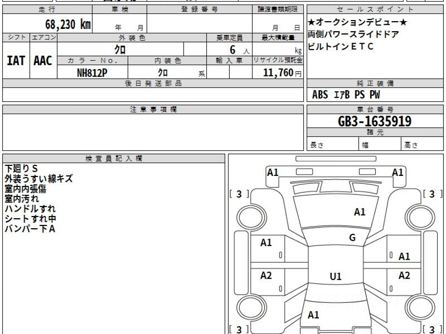Select the ABS エアB PS PW equipment line

(x=346, y=95)
